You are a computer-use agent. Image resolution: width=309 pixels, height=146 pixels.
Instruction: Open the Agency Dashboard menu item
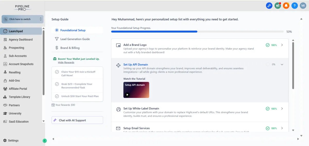coord(21,40)
